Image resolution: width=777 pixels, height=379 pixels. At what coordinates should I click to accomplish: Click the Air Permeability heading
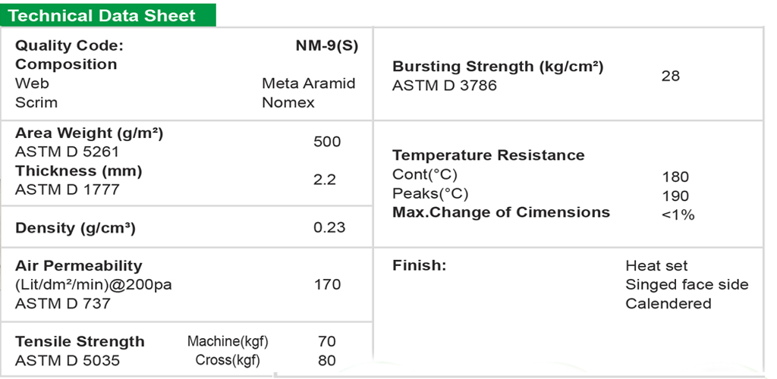79,266
